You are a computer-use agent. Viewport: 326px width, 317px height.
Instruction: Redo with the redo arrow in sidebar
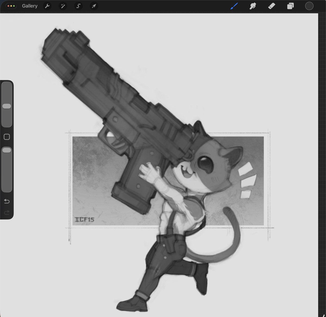(x=7, y=212)
